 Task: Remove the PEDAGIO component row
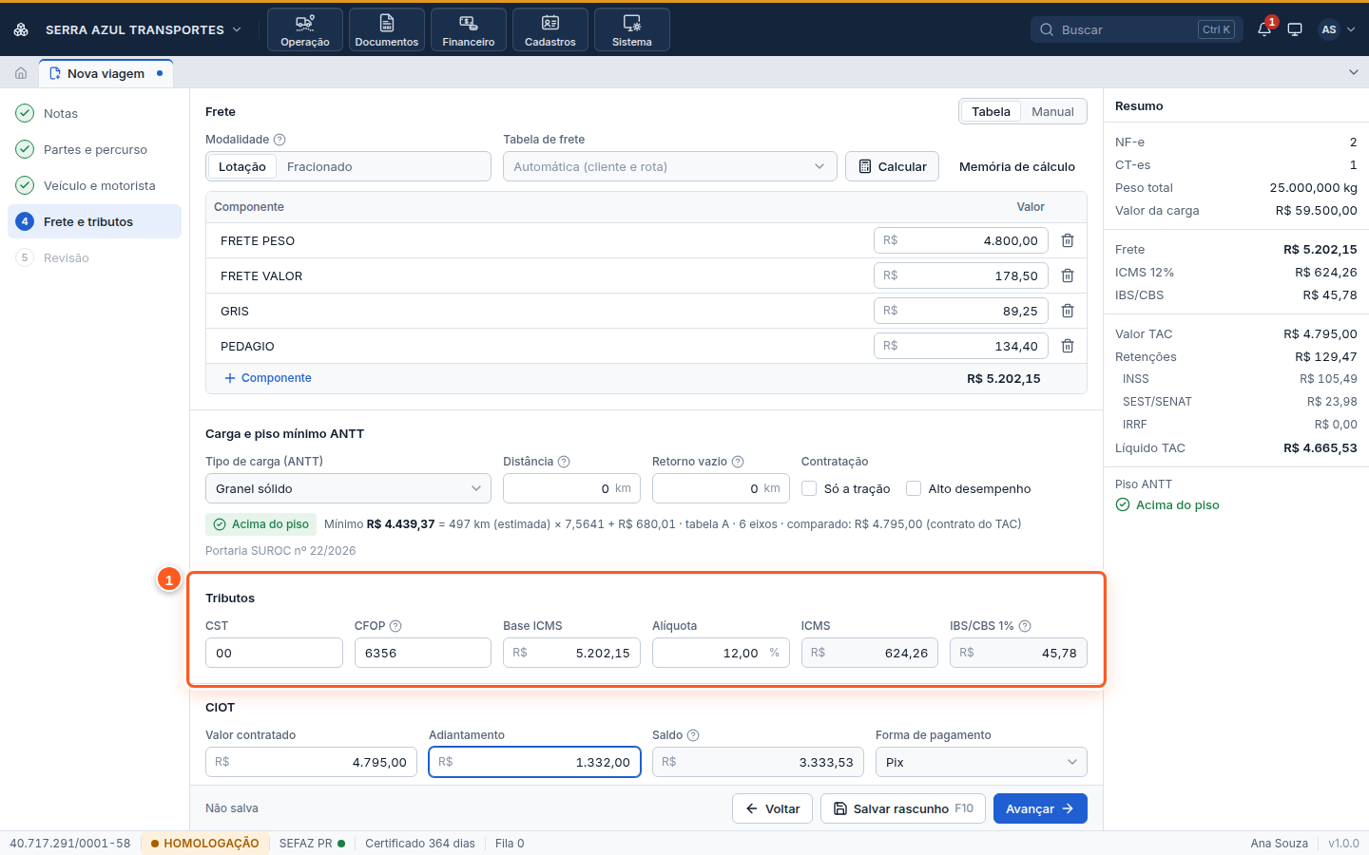(1068, 346)
